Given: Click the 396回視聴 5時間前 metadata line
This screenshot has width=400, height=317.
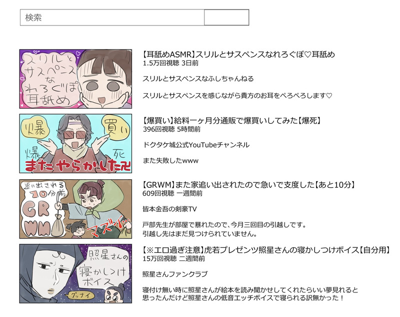Looking at the screenshot, I should pyautogui.click(x=171, y=129).
